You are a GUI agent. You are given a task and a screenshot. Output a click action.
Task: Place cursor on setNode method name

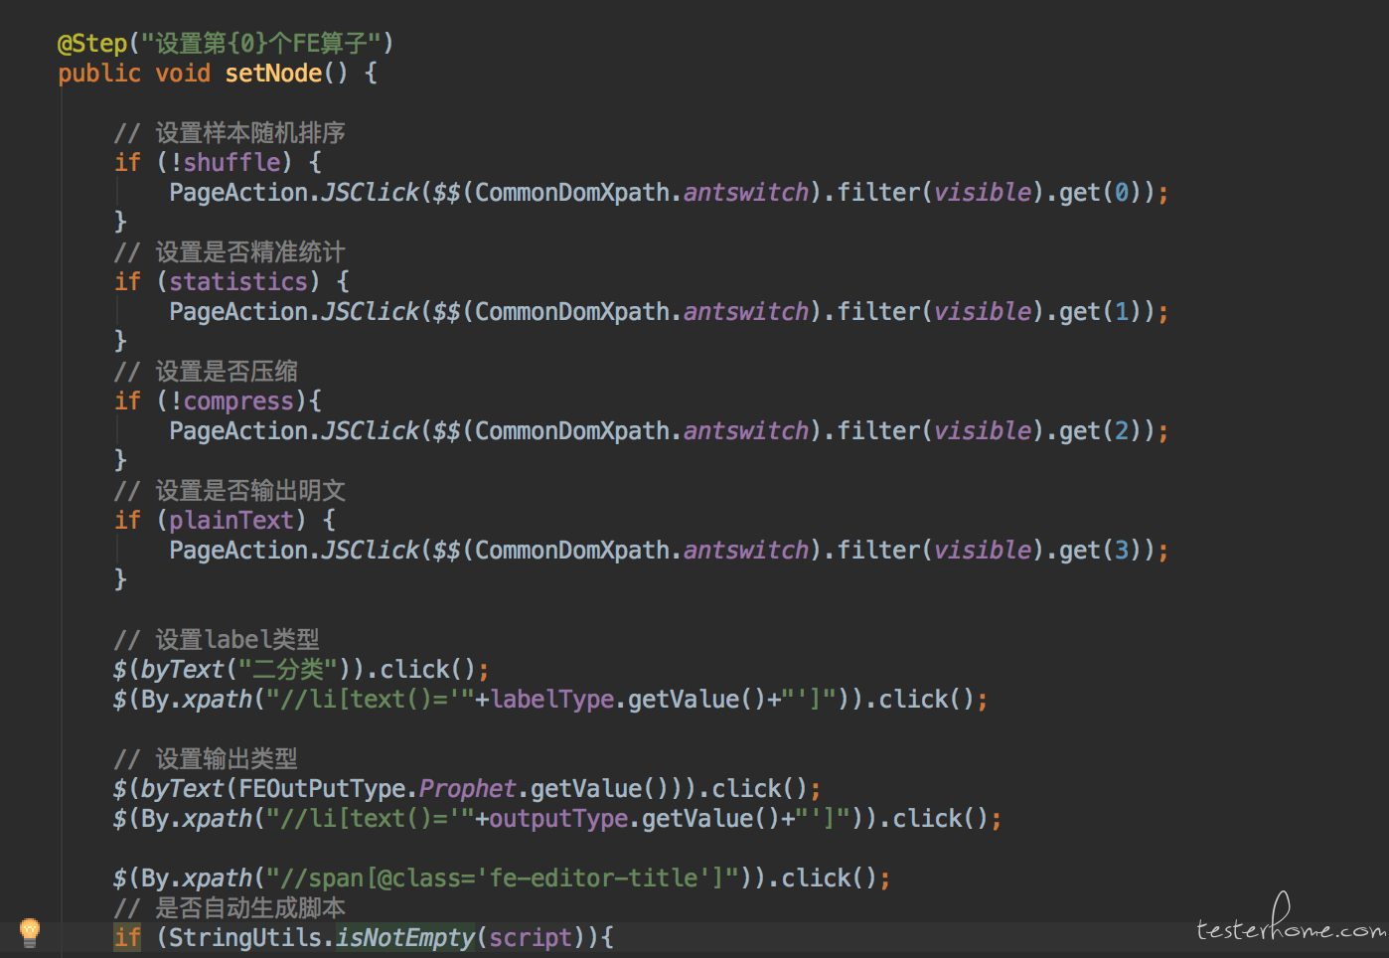pyautogui.click(x=273, y=74)
